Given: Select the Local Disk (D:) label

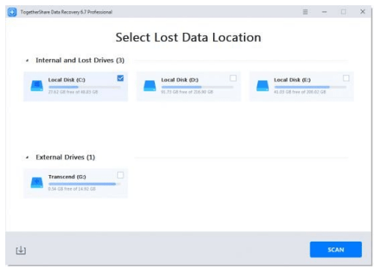Looking at the screenshot, I should click(x=180, y=80).
